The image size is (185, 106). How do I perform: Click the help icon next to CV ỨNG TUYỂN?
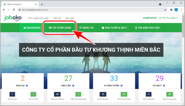pos(122,85)
